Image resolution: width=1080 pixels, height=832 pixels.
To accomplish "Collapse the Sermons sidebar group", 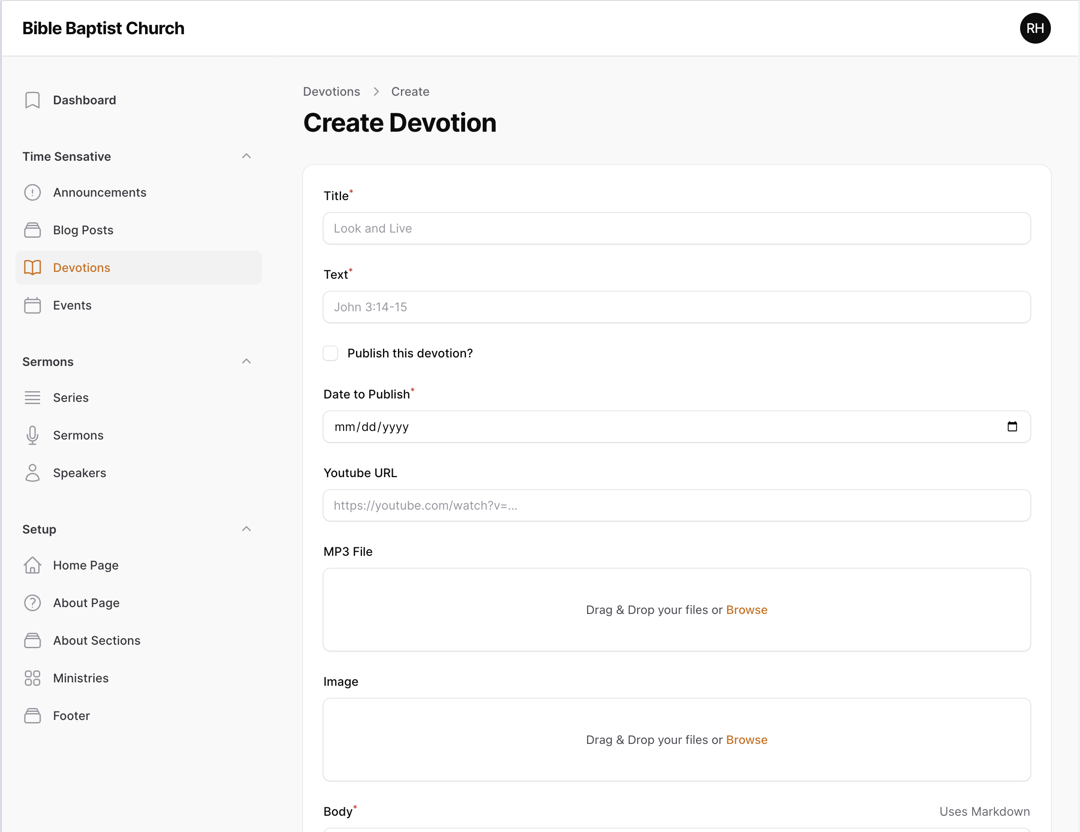I will point(246,362).
